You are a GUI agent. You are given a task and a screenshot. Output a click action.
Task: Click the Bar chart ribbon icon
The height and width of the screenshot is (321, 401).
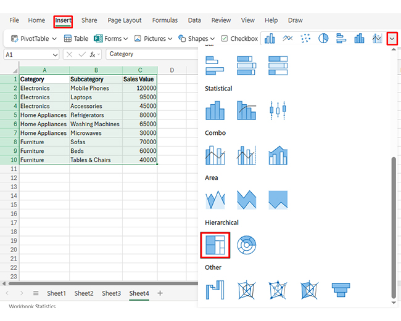341,39
